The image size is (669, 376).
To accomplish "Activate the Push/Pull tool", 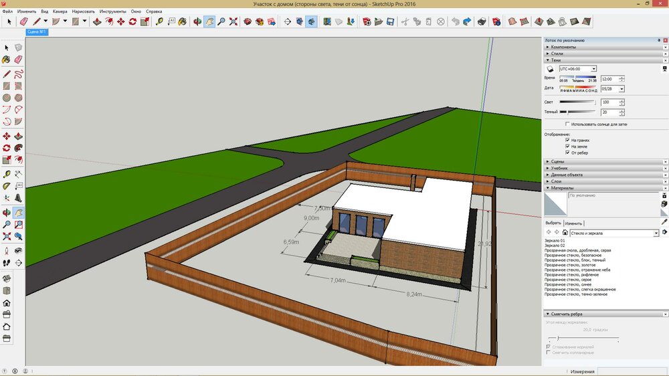I will pyautogui.click(x=97, y=21).
